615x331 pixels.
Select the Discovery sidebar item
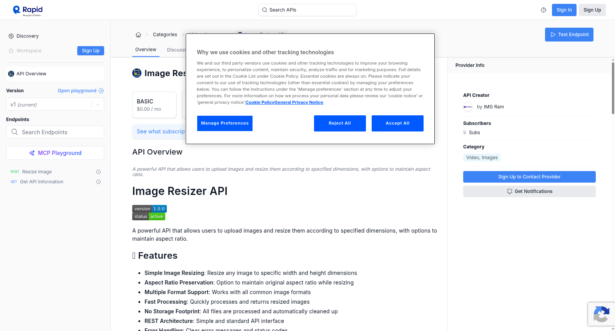click(x=55, y=36)
